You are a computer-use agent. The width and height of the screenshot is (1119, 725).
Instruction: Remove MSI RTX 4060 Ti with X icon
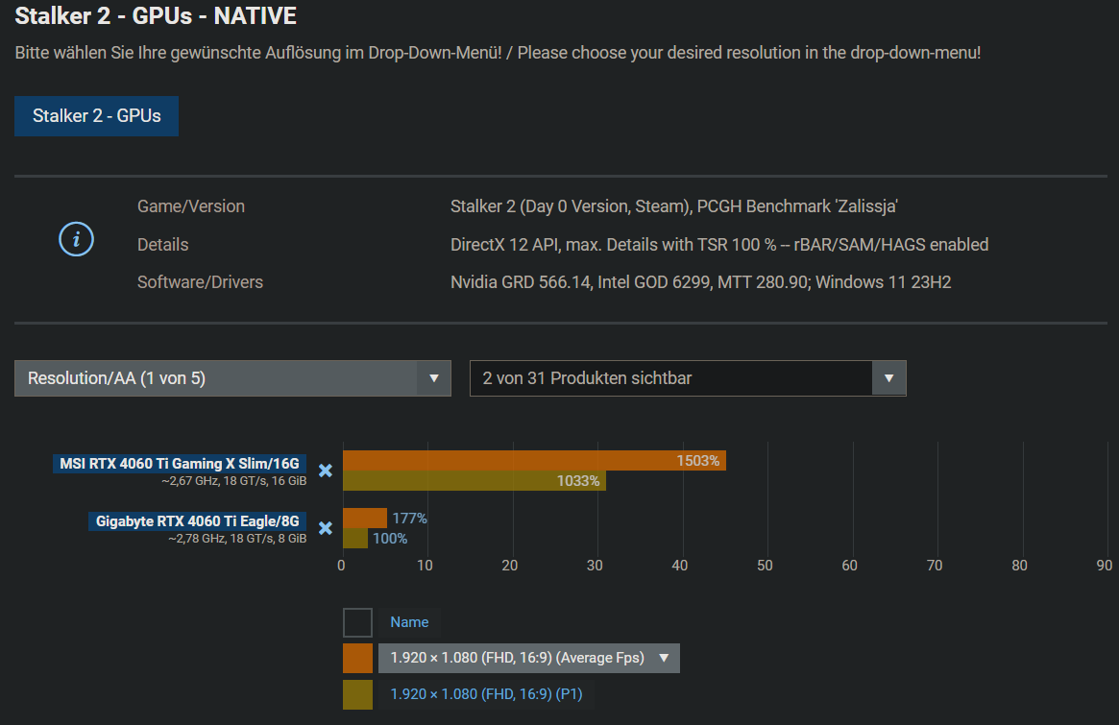tap(326, 471)
